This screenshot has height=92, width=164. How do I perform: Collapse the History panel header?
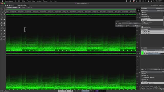tap(145, 72)
